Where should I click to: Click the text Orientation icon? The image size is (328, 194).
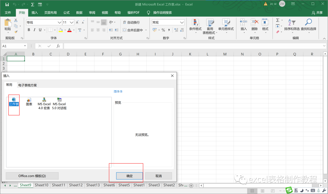tap(111, 22)
